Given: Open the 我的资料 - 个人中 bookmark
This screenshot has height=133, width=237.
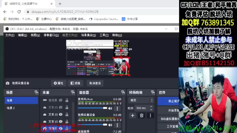Looking at the screenshot, I should (18, 19).
